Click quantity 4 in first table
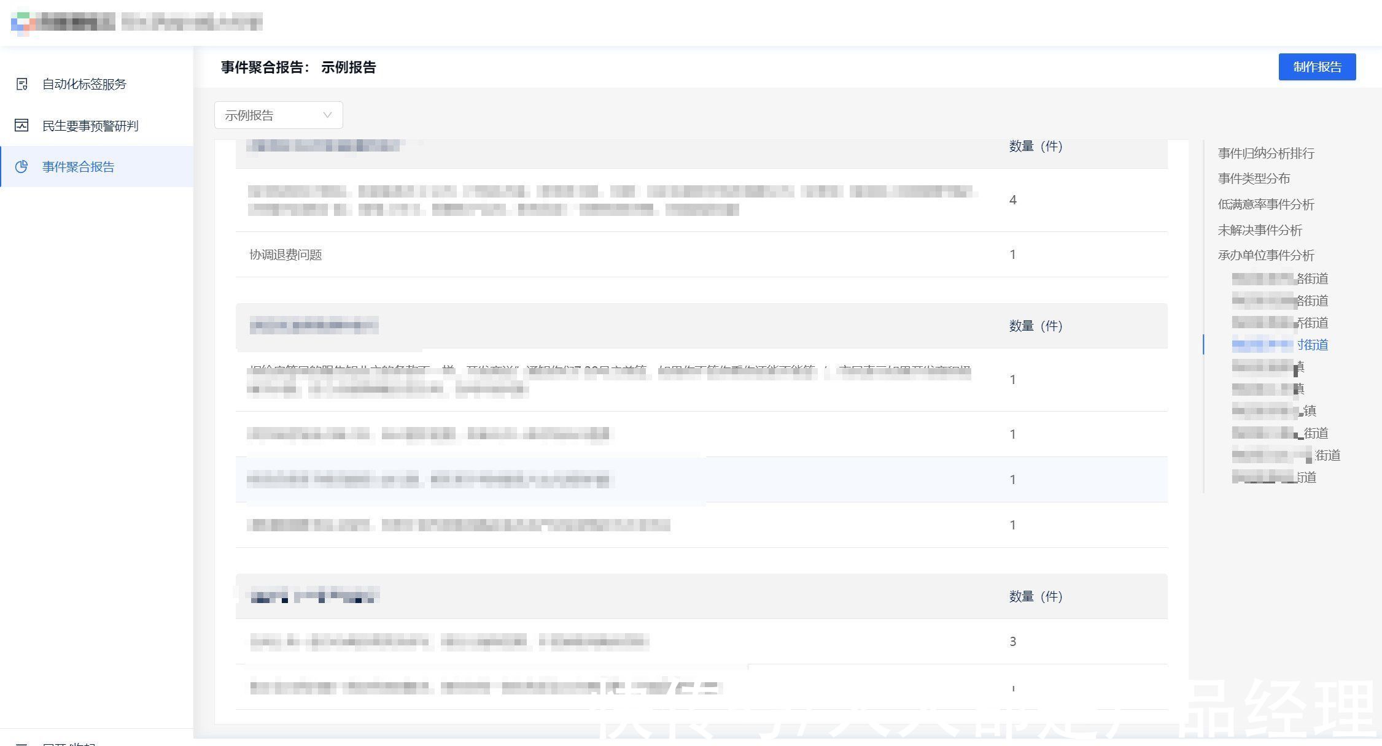The width and height of the screenshot is (1382, 746). click(x=1012, y=200)
